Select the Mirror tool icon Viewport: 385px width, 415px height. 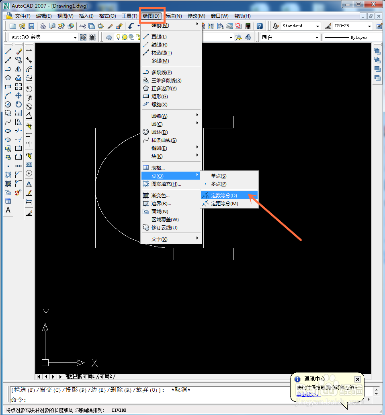[x=18, y=69]
